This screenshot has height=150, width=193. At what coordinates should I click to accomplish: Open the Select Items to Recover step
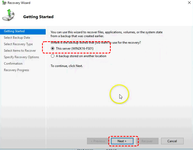[20, 51]
